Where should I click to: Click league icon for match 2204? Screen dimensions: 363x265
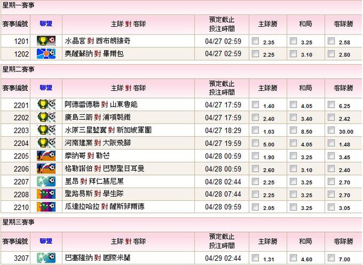(x=46, y=143)
